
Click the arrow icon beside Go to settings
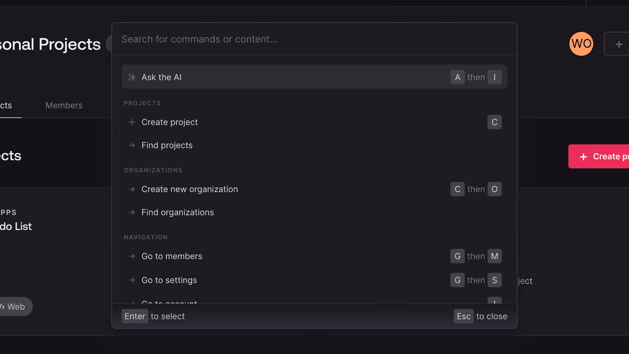click(x=132, y=280)
